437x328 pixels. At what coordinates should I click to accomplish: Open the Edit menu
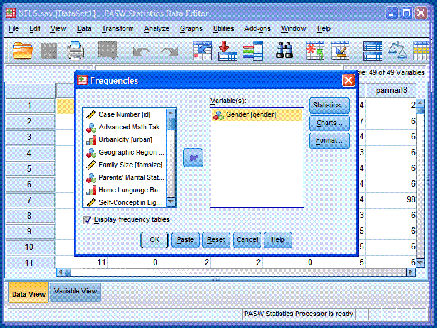[x=35, y=29]
